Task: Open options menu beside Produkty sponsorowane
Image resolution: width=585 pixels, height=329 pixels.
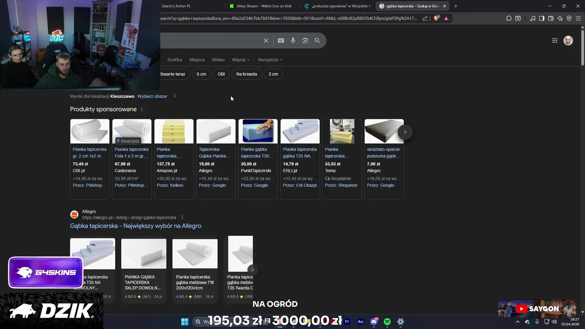Action: click(x=142, y=109)
